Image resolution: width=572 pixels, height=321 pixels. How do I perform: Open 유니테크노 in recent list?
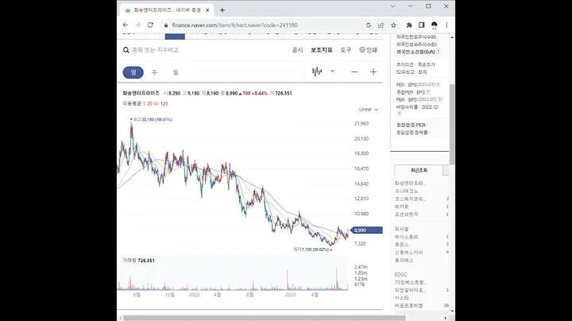point(407,191)
